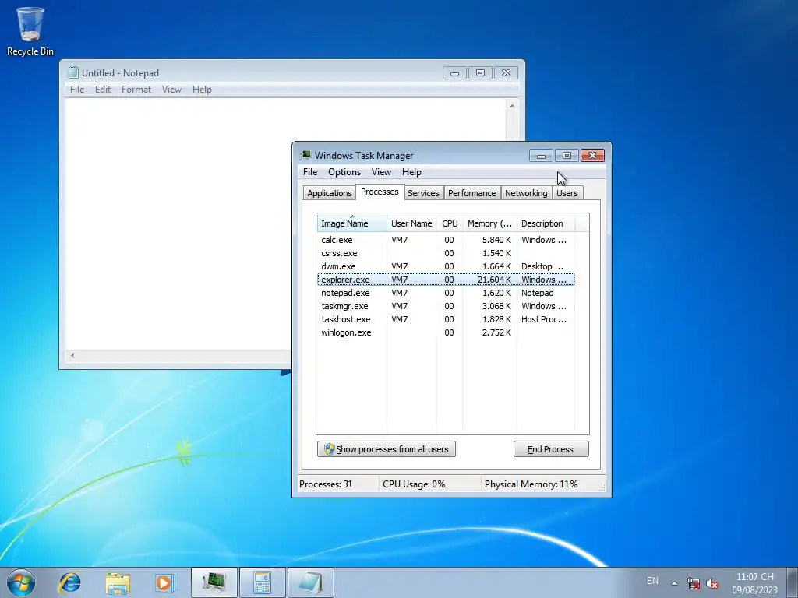The height and width of the screenshot is (598, 798).
Task: Select the calc.exe process row
Action: point(446,240)
